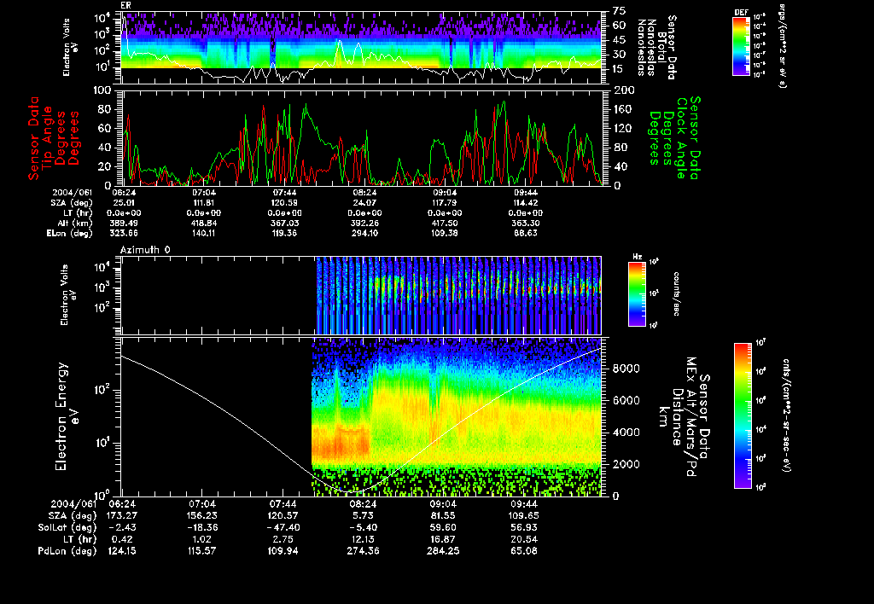Select altitude value 392.26

tap(364, 223)
